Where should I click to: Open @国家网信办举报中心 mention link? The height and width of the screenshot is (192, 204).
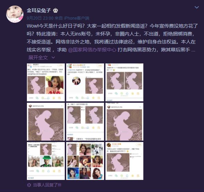coord(92,50)
